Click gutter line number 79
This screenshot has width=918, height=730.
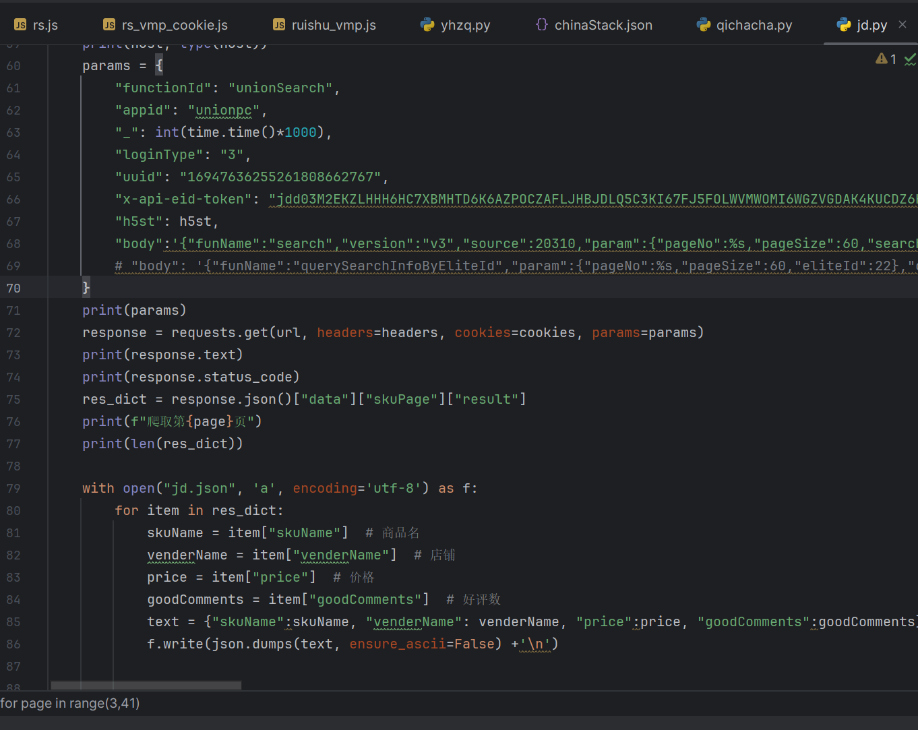coord(13,489)
